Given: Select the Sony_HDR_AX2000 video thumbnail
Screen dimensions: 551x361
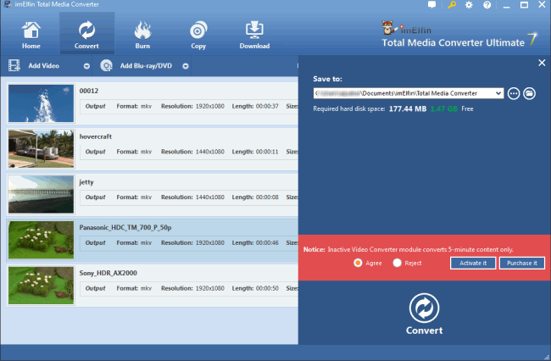Looking at the screenshot, I should tap(42, 285).
